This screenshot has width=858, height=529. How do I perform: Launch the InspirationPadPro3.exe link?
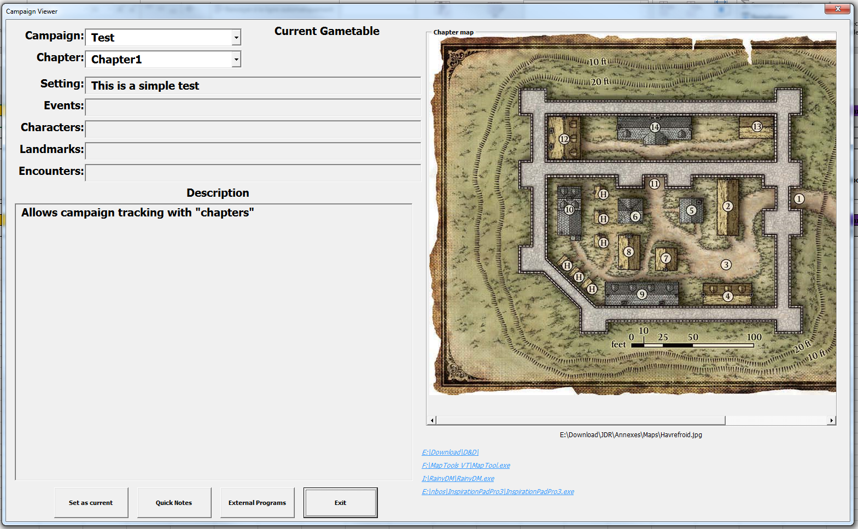(498, 492)
